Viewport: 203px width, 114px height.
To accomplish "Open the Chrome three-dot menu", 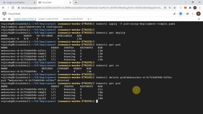I will tap(200, 8).
